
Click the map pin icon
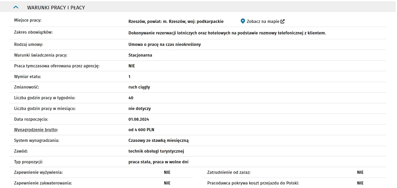pos(243,21)
